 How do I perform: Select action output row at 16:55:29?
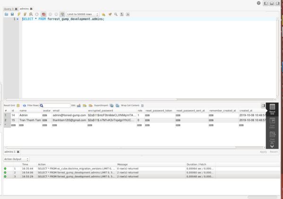pyautogui.click(x=142, y=176)
